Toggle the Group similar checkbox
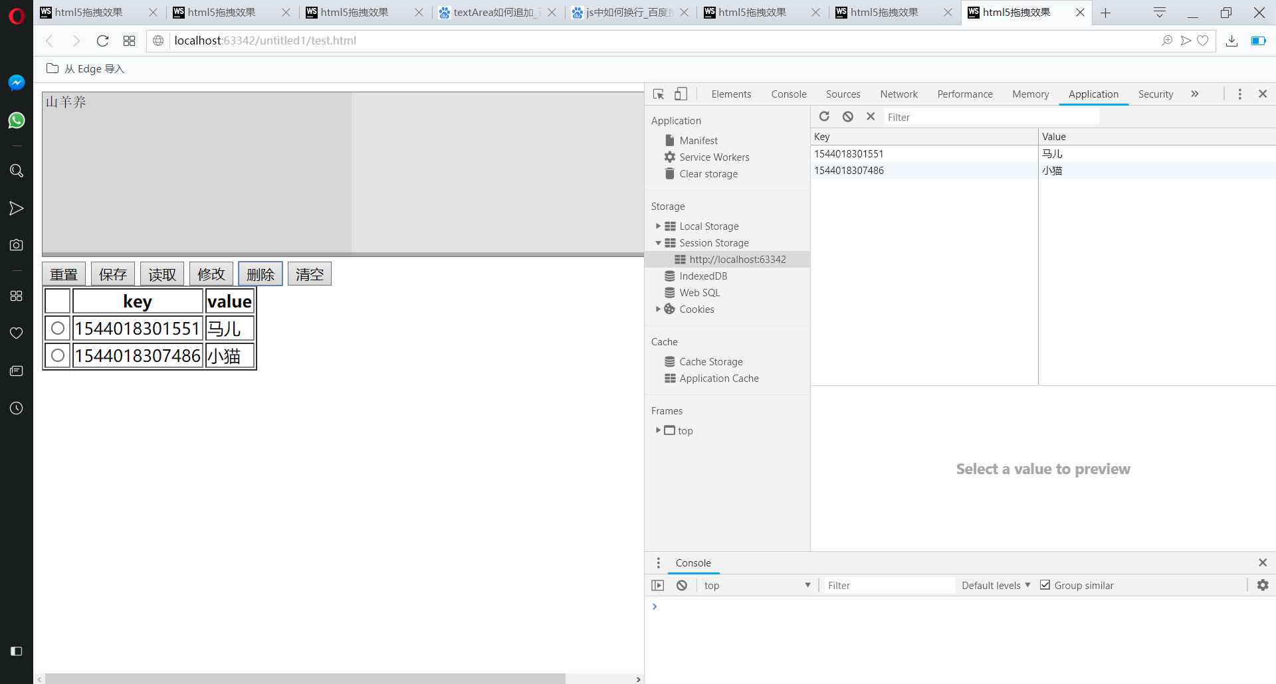 click(1045, 585)
